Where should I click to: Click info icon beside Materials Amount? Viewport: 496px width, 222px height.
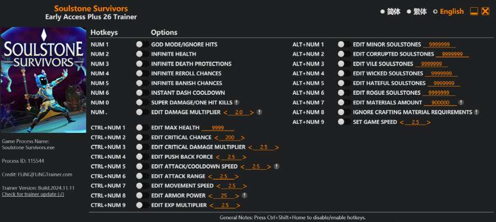(x=461, y=102)
